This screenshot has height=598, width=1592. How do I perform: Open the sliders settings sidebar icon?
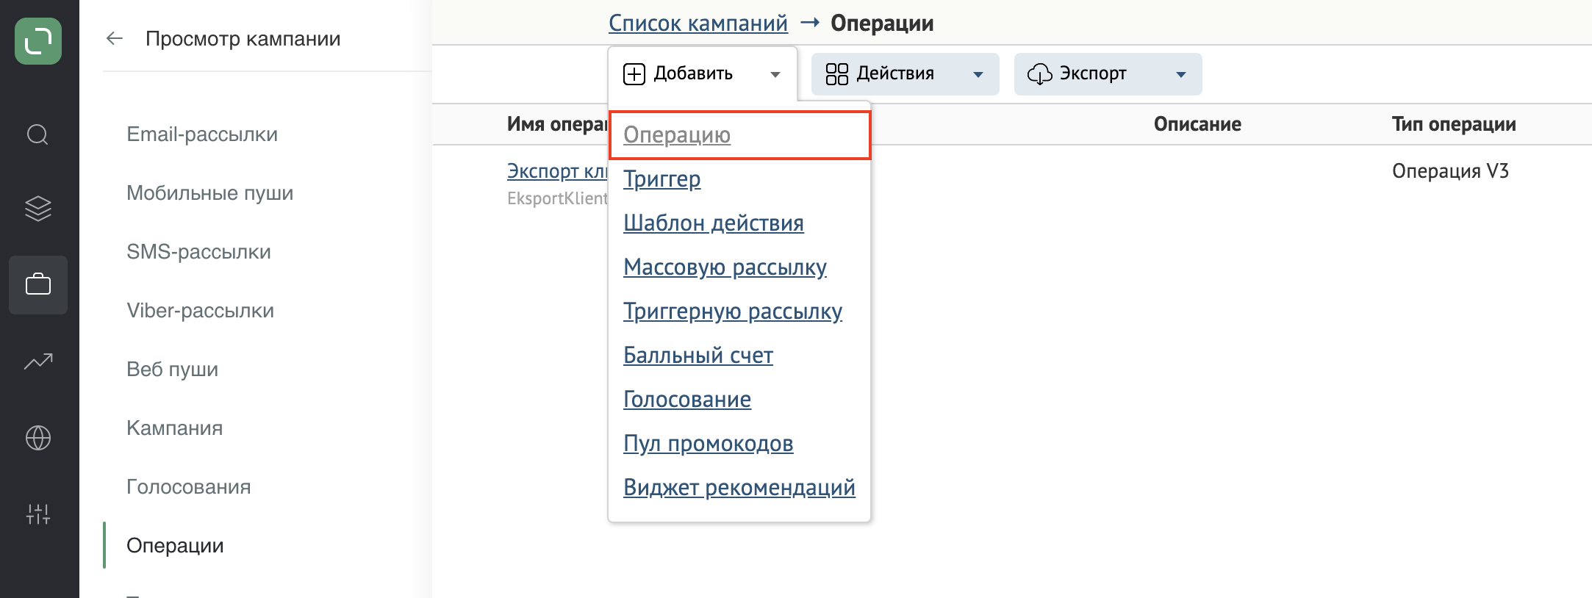(38, 514)
